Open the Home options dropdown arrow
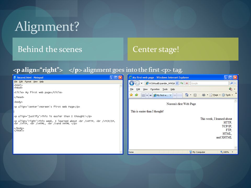The height and width of the screenshot is (188, 251). tap(191, 95)
